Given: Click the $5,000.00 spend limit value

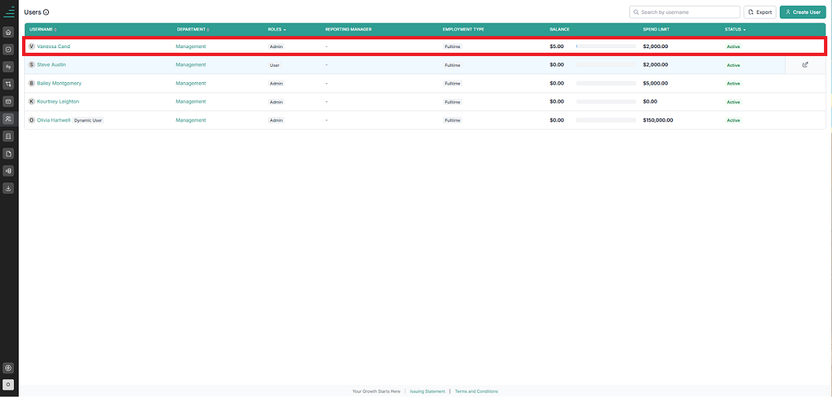Looking at the screenshot, I should coord(655,83).
